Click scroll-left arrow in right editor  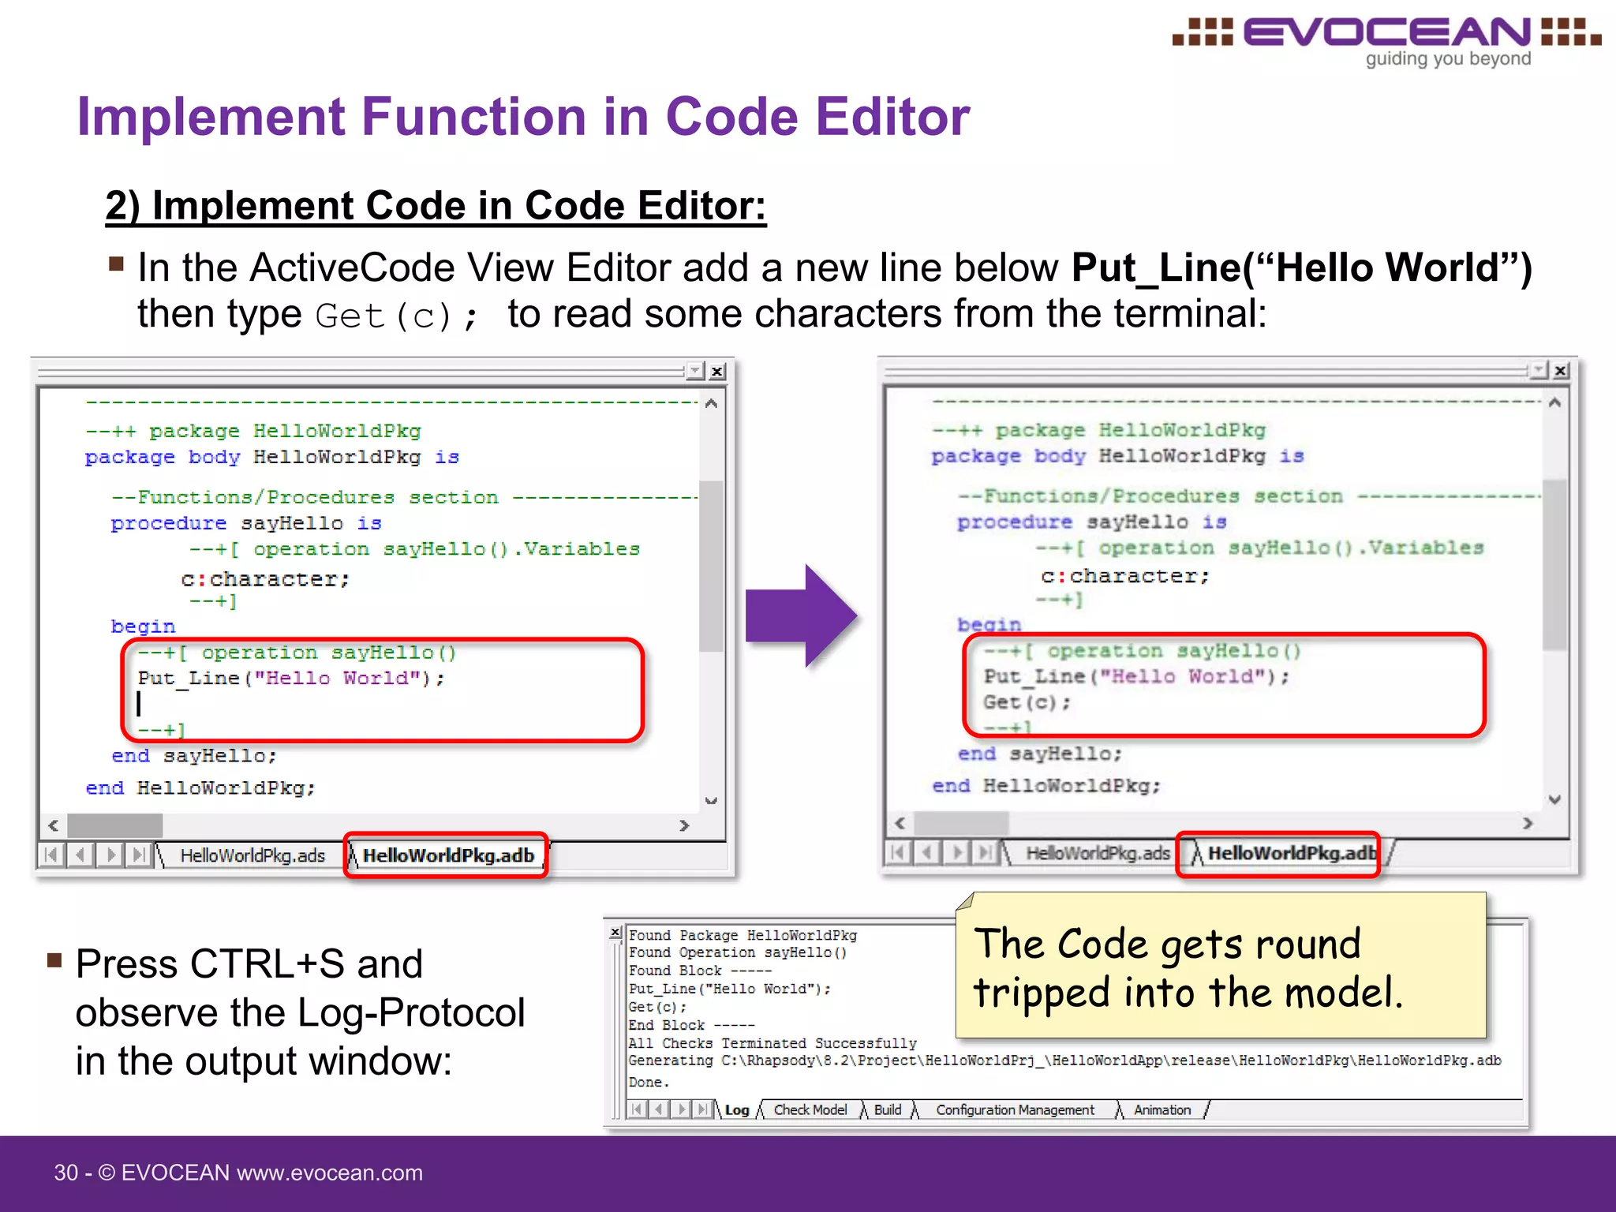900,824
